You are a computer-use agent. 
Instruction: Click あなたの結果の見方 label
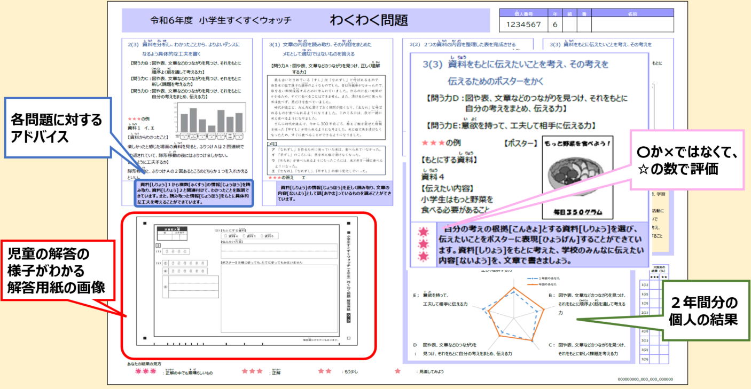click(x=144, y=363)
